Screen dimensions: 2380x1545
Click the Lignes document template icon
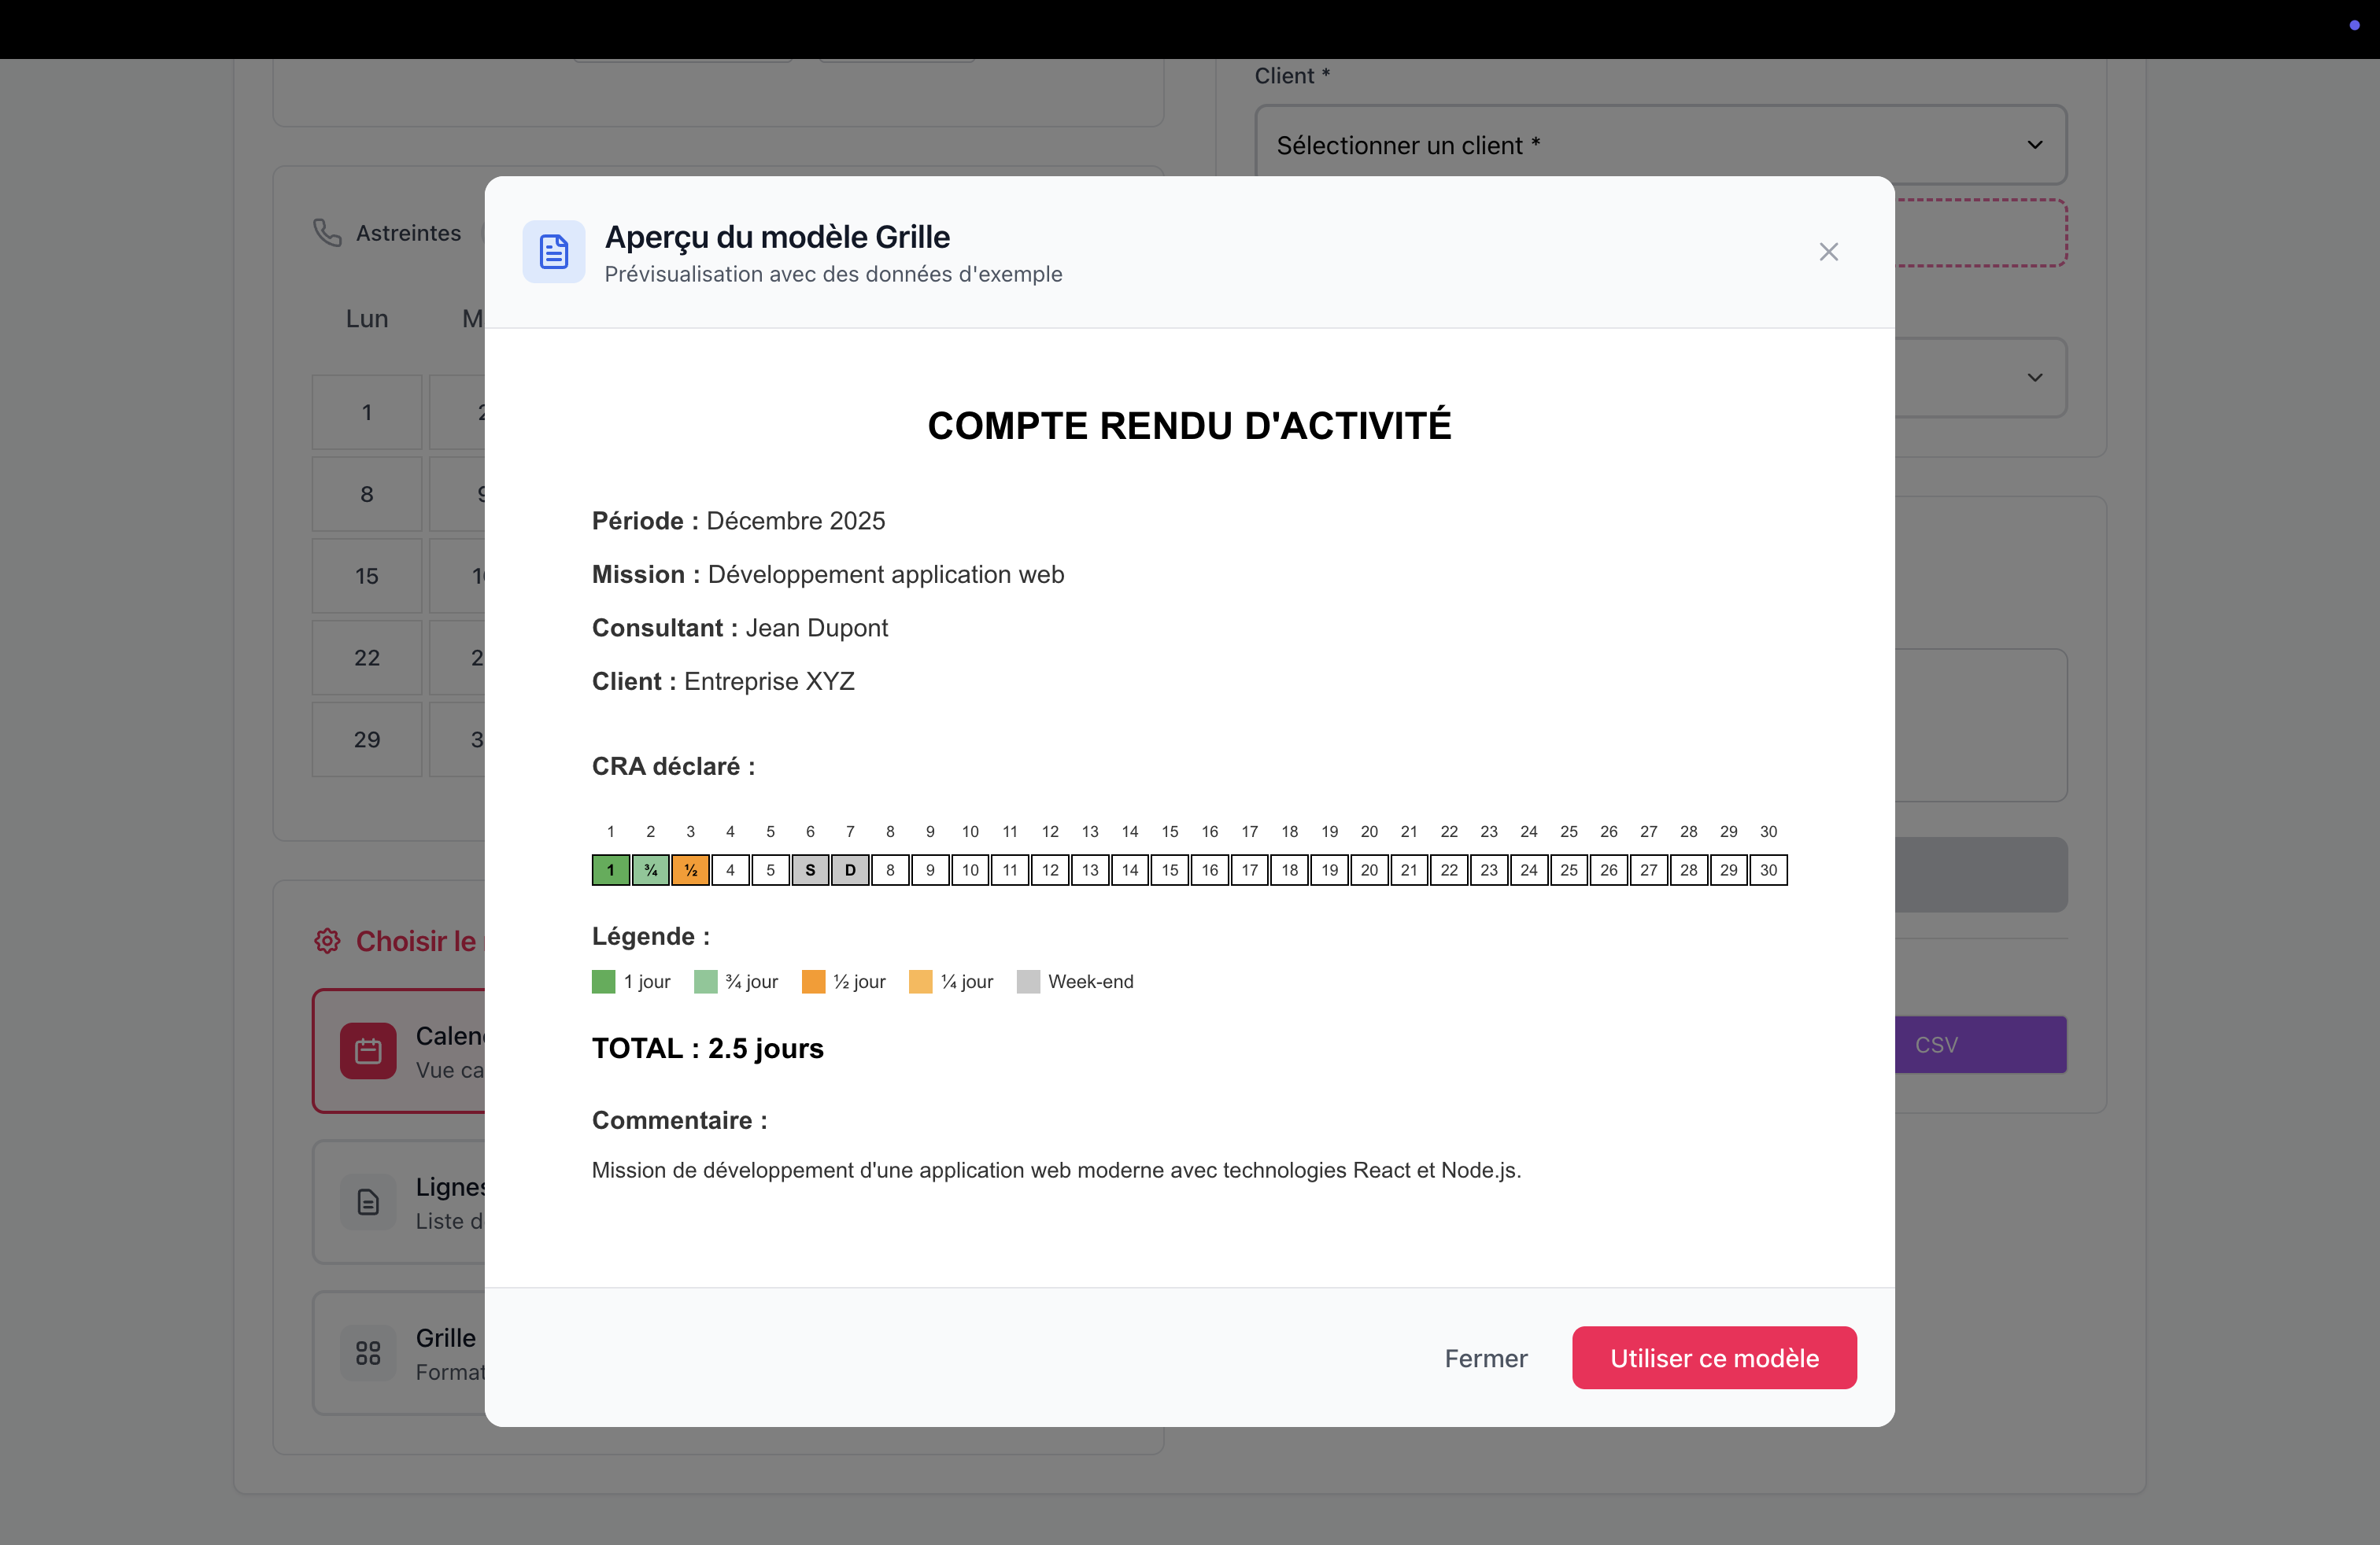point(368,1201)
